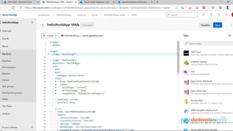Open Repos in the sidebar
The height and width of the screenshot is (131, 233).
[x=5, y=46]
